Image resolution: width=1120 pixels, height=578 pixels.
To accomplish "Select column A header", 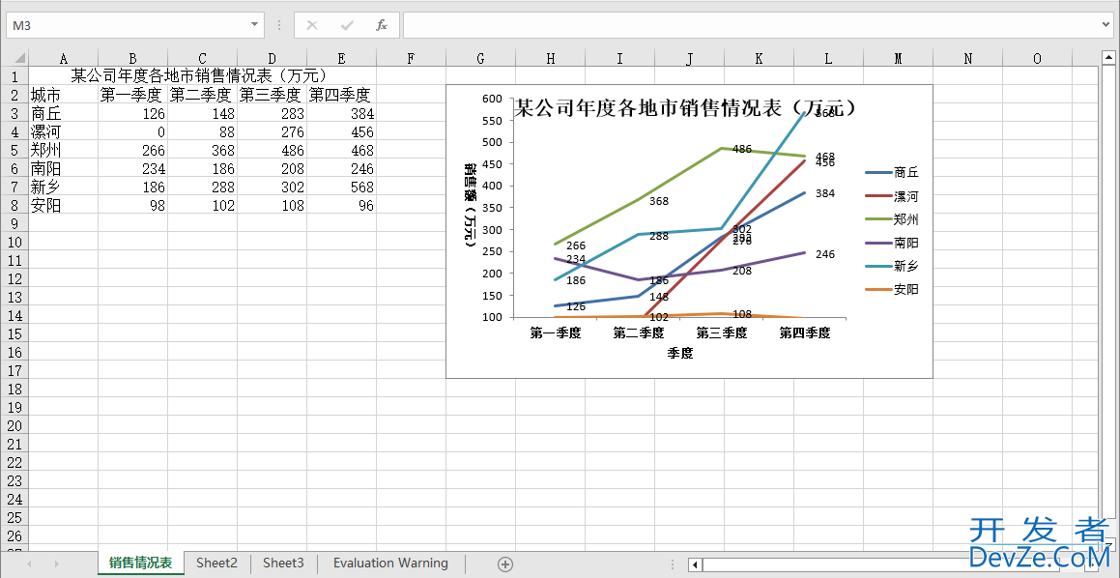I will tap(64, 59).
